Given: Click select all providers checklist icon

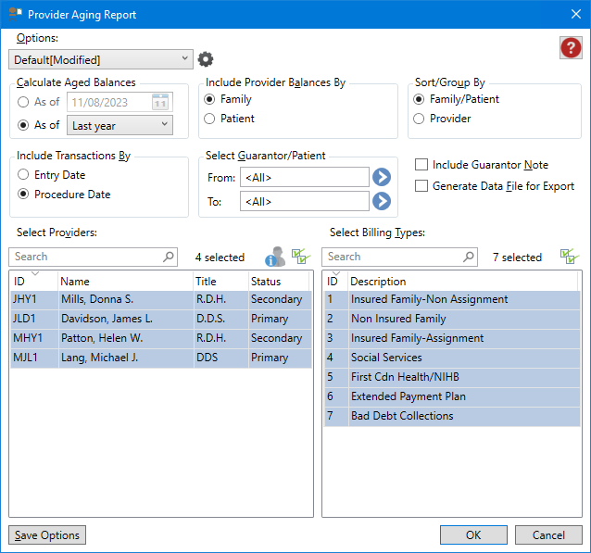Looking at the screenshot, I should click(x=300, y=257).
